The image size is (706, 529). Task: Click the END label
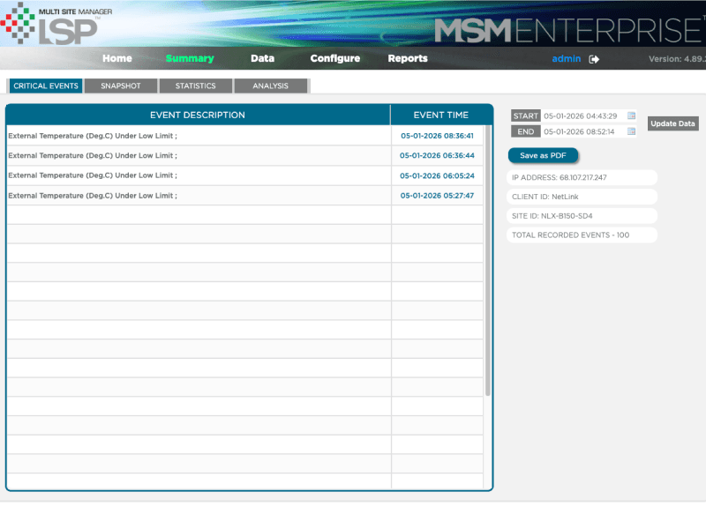pos(525,131)
